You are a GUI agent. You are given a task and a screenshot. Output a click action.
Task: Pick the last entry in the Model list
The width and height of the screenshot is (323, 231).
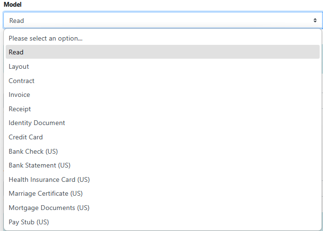pos(29,222)
